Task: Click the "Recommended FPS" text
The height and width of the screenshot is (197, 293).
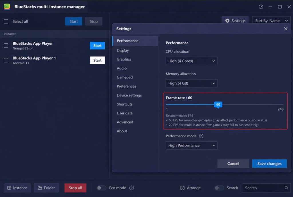Action: [180, 116]
